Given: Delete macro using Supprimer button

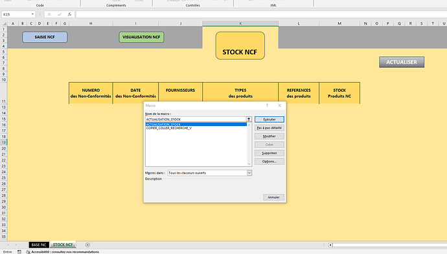Looking at the screenshot, I should [x=269, y=153].
